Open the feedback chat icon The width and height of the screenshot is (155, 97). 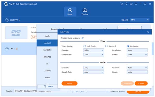click(131, 4)
